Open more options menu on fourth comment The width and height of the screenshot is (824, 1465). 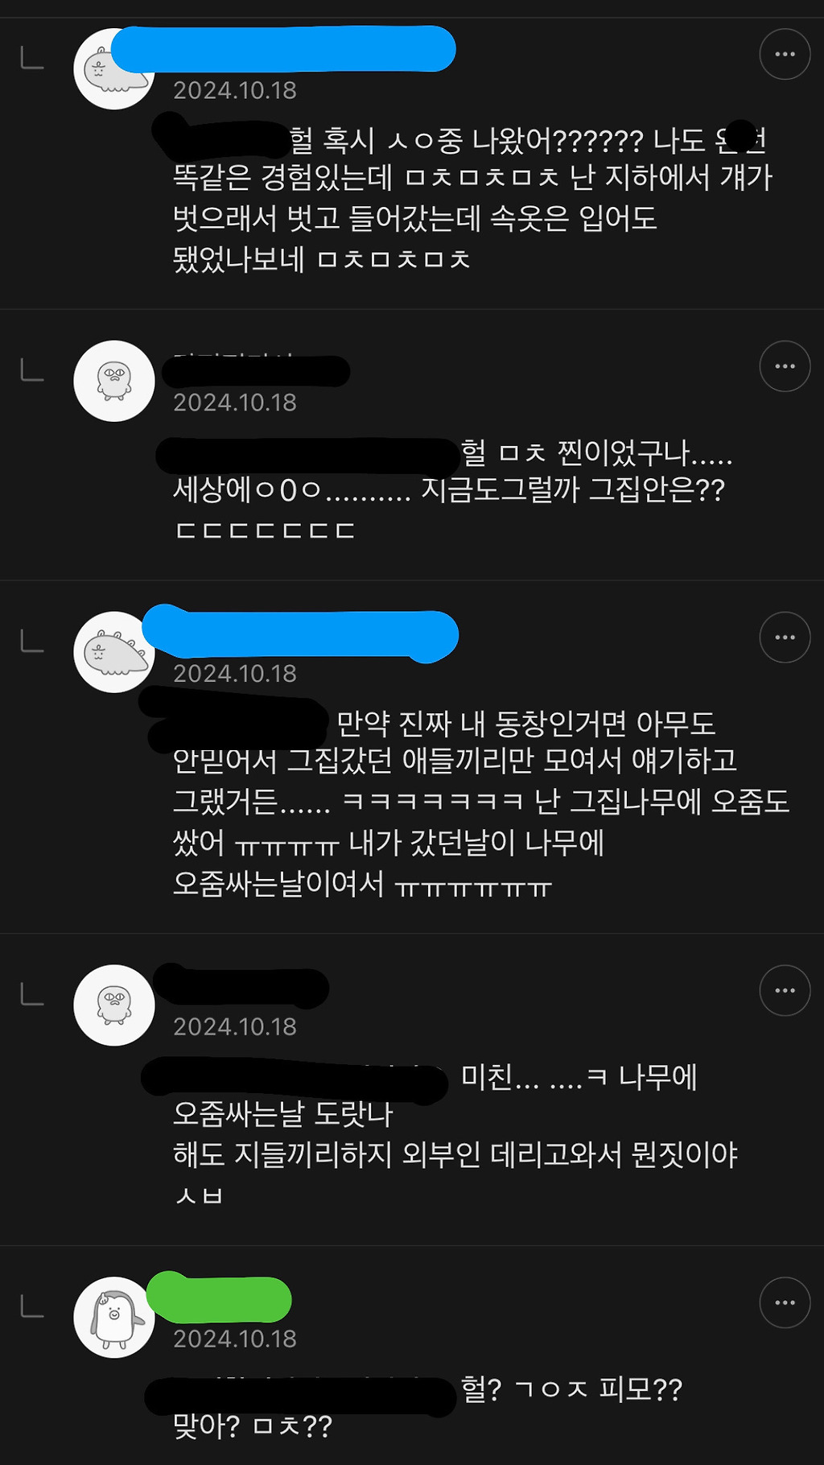click(785, 991)
